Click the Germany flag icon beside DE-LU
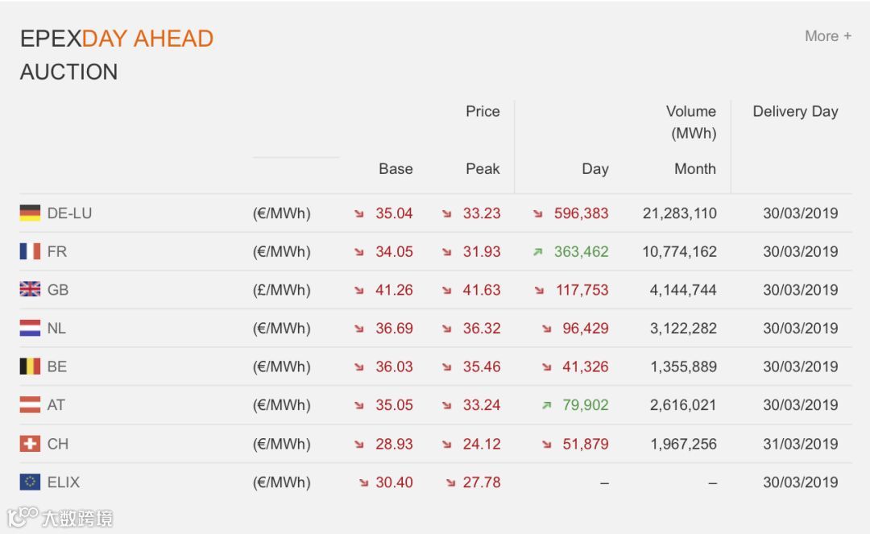This screenshot has width=870, height=534. coord(30,213)
